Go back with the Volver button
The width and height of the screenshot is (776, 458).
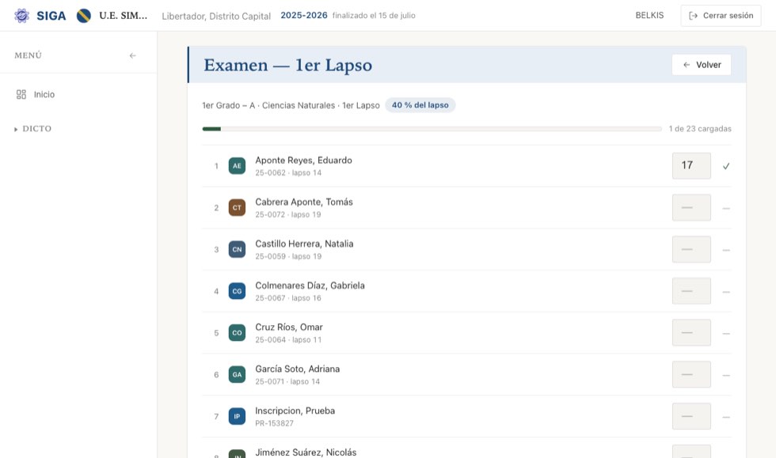[702, 65]
